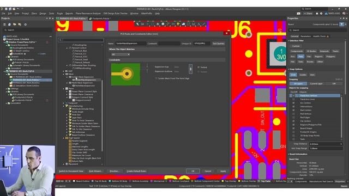Open the Where The Object Matches All dropdown

click(x=121, y=54)
